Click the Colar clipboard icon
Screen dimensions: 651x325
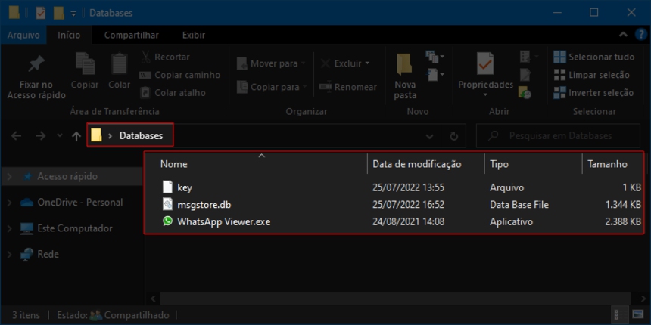pyautogui.click(x=119, y=63)
